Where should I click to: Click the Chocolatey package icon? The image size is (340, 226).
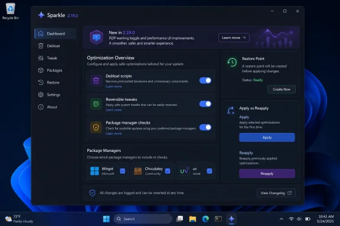click(x=138, y=171)
